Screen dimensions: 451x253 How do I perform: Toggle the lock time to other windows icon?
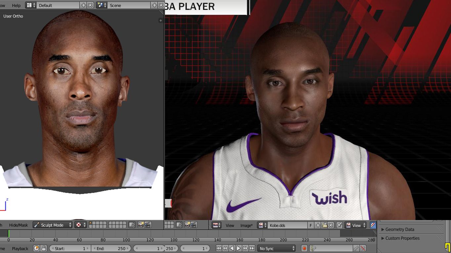(44, 248)
